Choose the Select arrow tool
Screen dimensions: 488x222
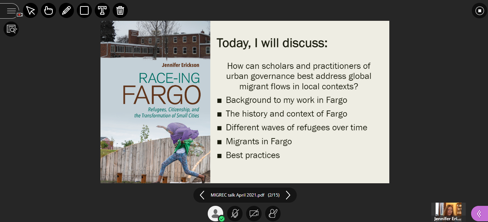pos(30,11)
